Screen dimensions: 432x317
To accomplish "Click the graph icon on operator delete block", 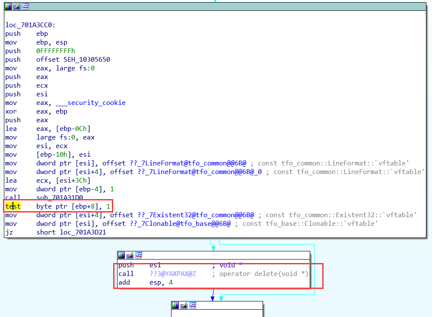I will pyautogui.click(x=139, y=255).
